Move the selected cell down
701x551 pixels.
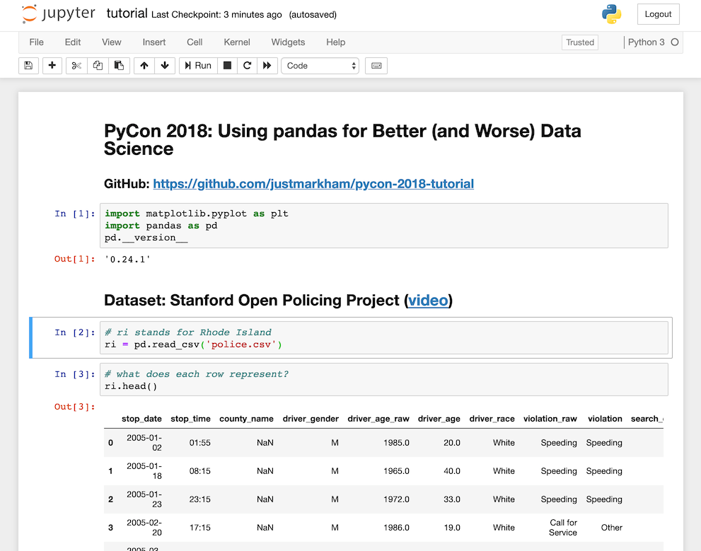coord(163,65)
